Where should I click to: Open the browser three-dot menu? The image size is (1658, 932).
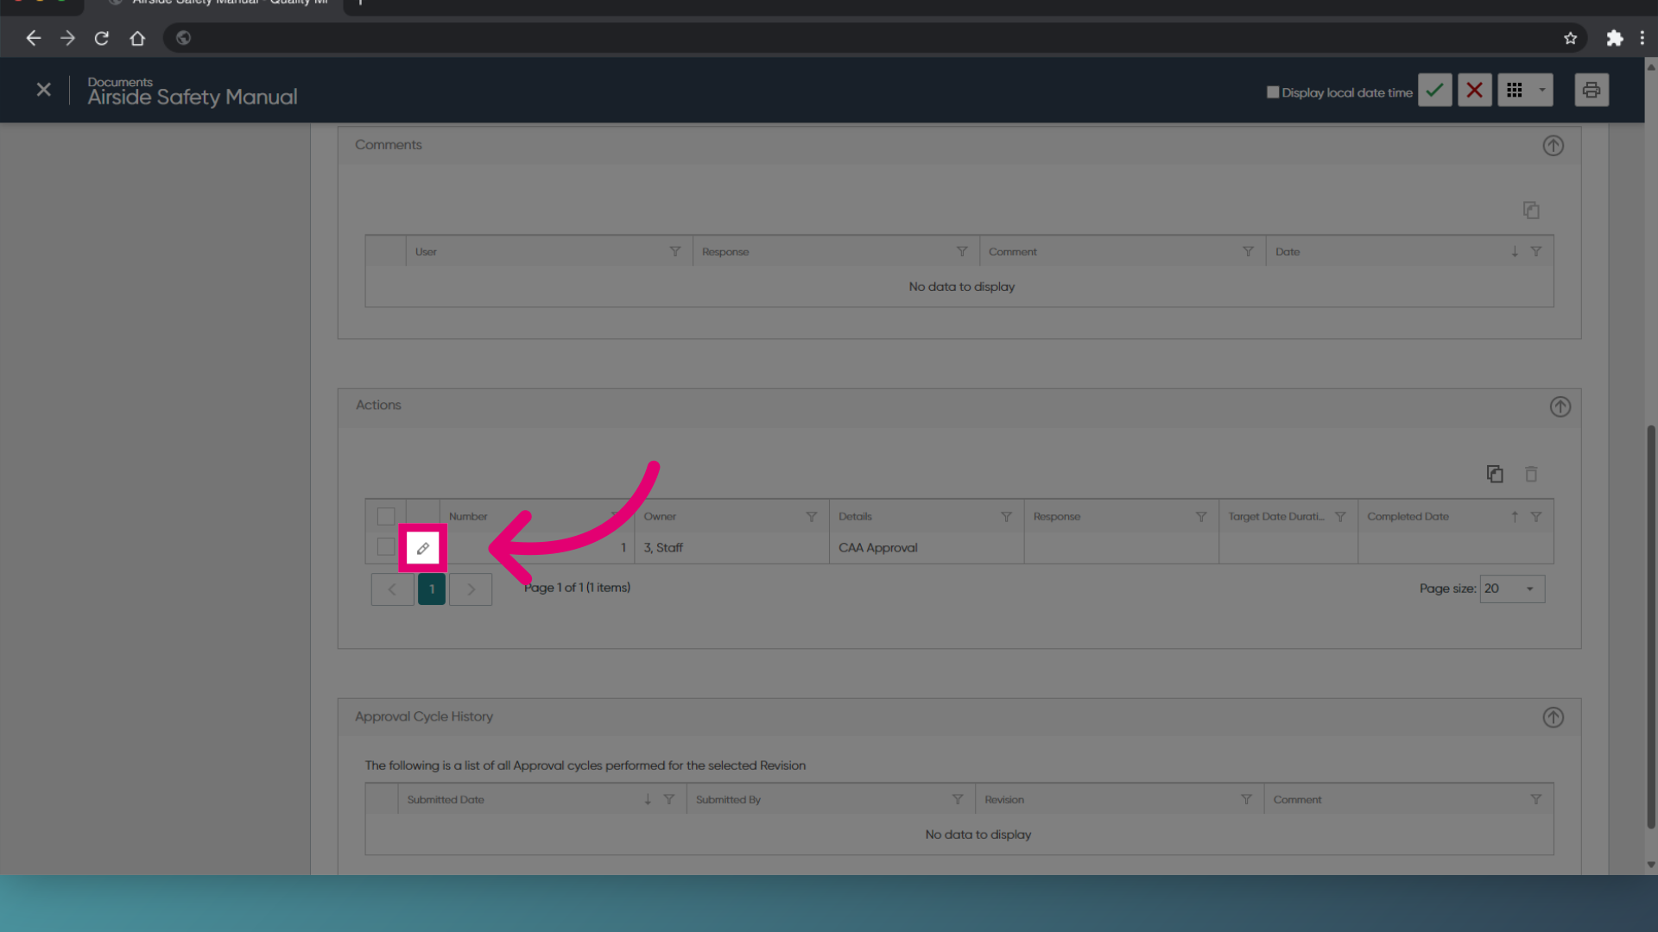tap(1642, 38)
